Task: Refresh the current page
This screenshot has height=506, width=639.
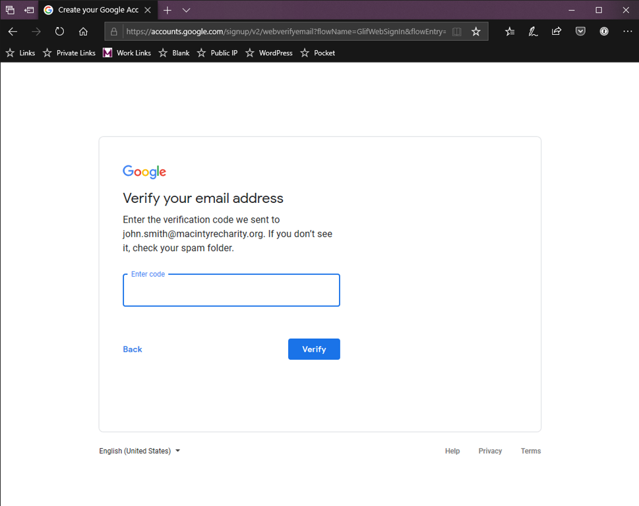Action: coord(59,32)
